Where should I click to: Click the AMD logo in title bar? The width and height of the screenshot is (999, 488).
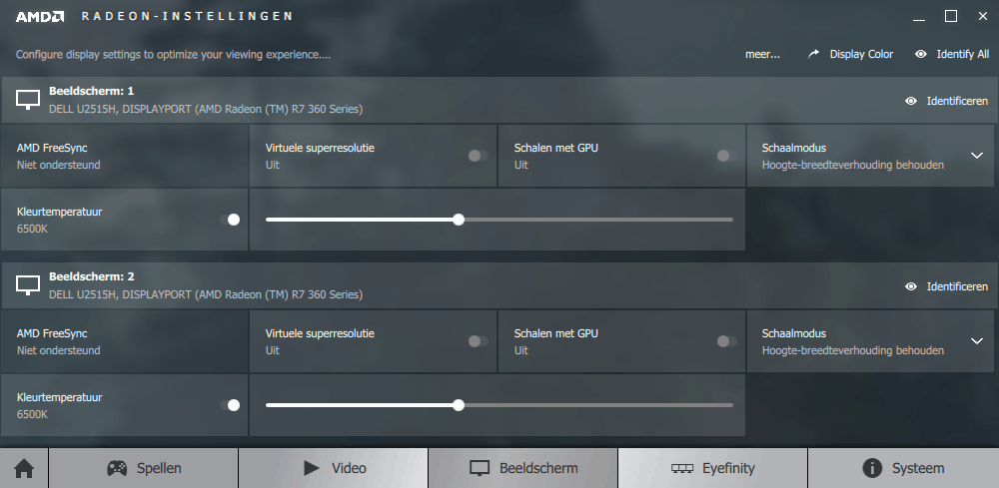[40, 17]
